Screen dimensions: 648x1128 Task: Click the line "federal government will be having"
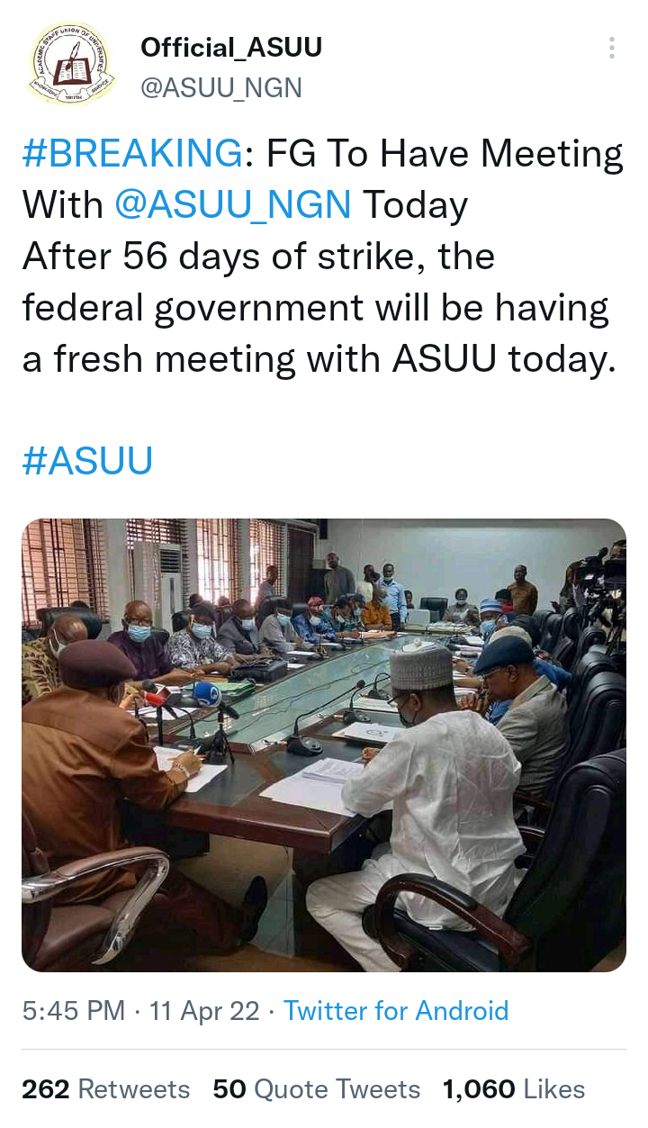[x=315, y=308]
